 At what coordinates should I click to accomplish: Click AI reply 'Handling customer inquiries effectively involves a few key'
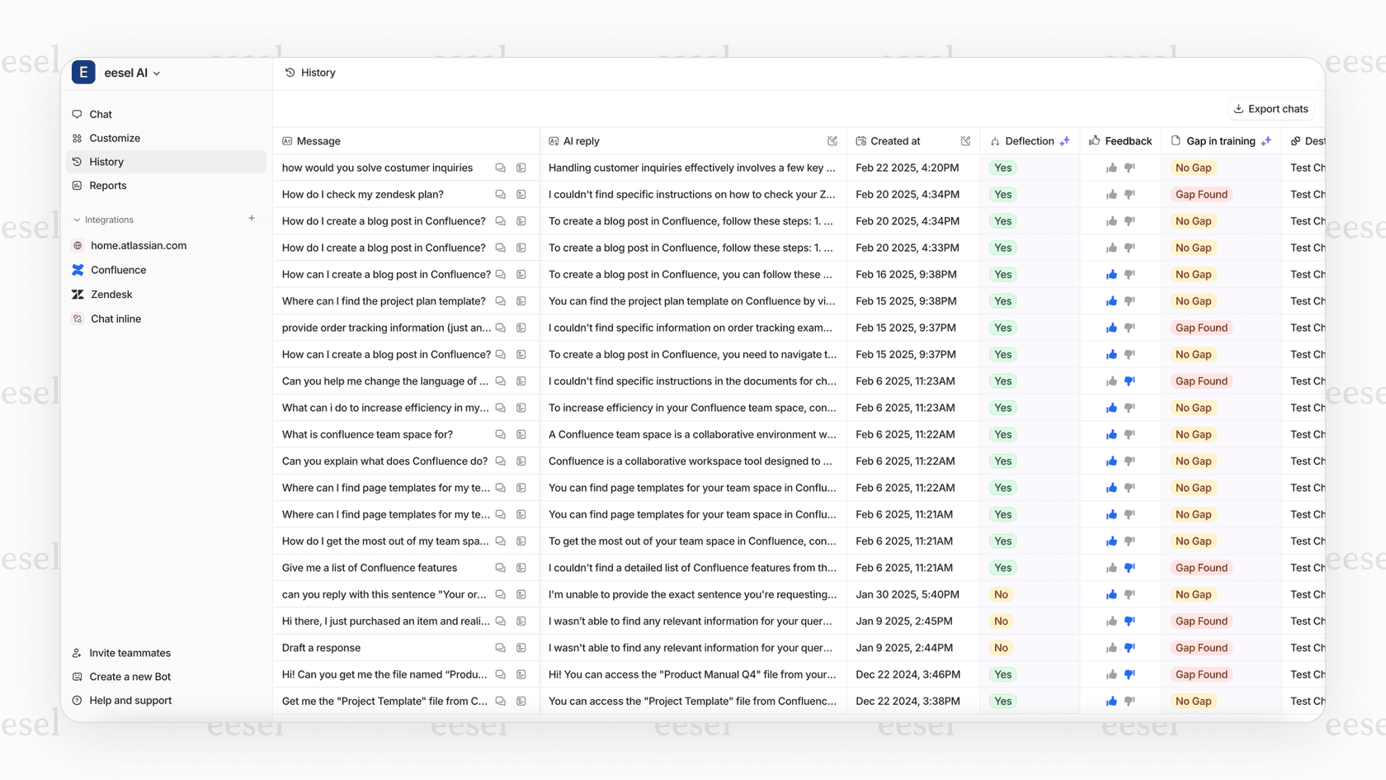point(691,168)
